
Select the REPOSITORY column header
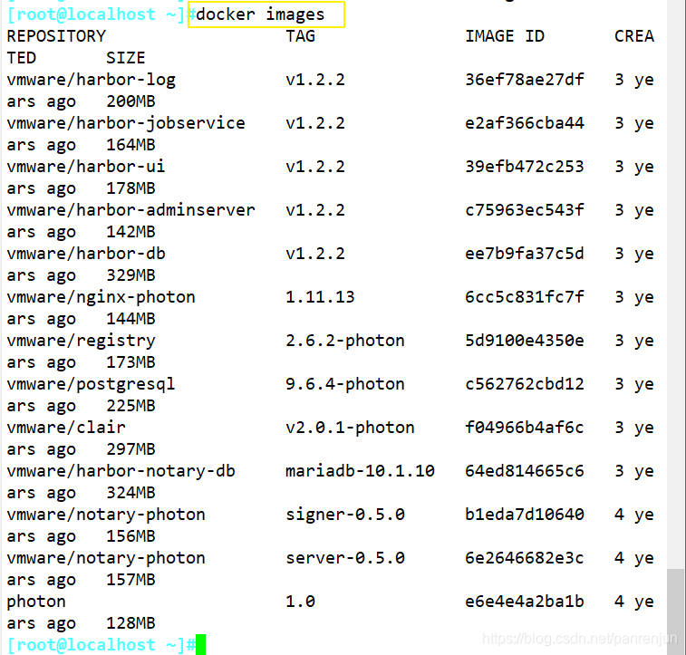point(56,36)
